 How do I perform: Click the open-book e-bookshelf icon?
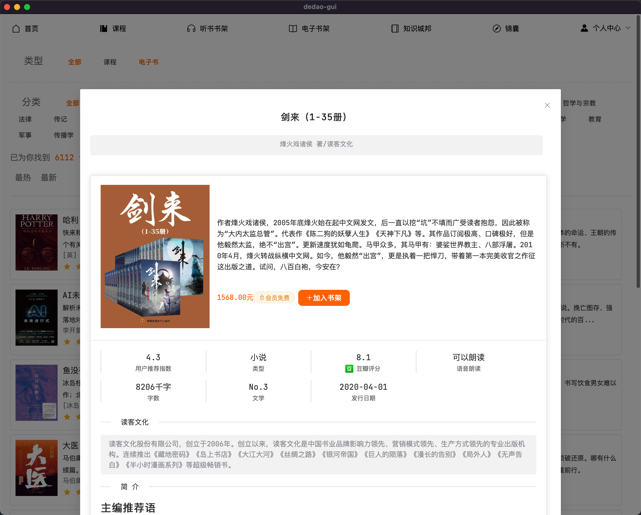[293, 29]
